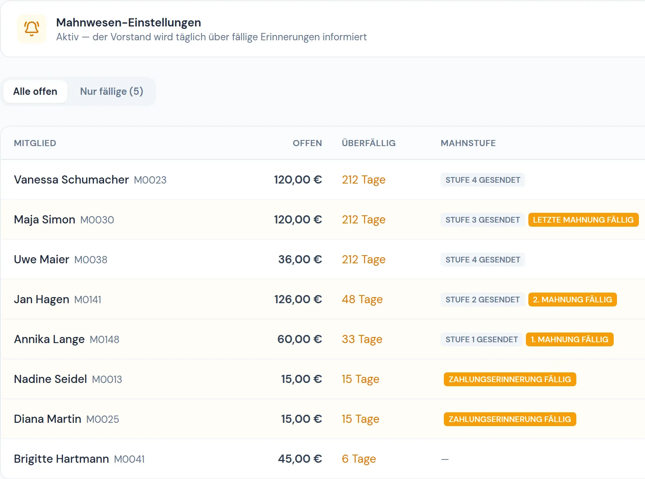Click Nadine Seidel's 'Zahlungserinnerung fällig' badge
This screenshot has width=645, height=479.
click(x=510, y=379)
